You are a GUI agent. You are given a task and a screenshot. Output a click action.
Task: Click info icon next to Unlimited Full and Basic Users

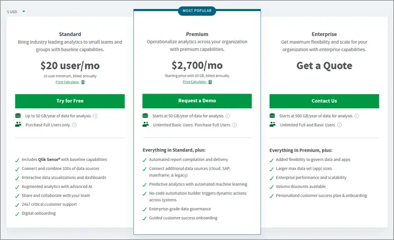339,125
